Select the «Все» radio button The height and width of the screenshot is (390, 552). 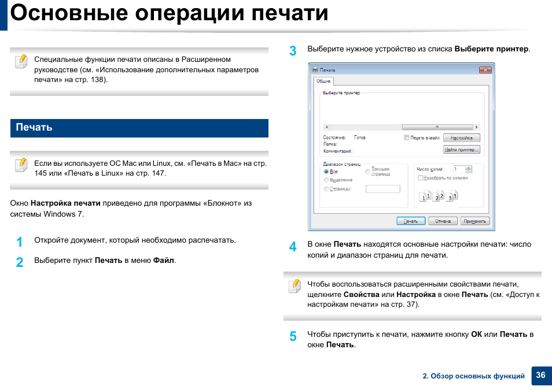pyautogui.click(x=326, y=172)
